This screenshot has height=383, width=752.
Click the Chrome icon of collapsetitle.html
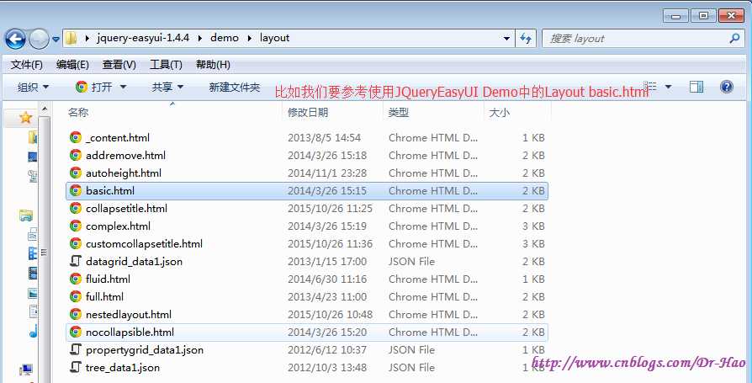(76, 208)
